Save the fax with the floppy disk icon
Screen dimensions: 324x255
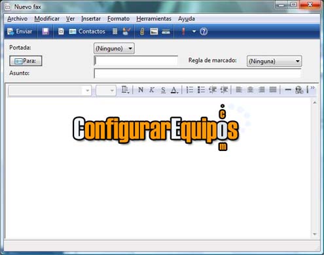point(45,31)
